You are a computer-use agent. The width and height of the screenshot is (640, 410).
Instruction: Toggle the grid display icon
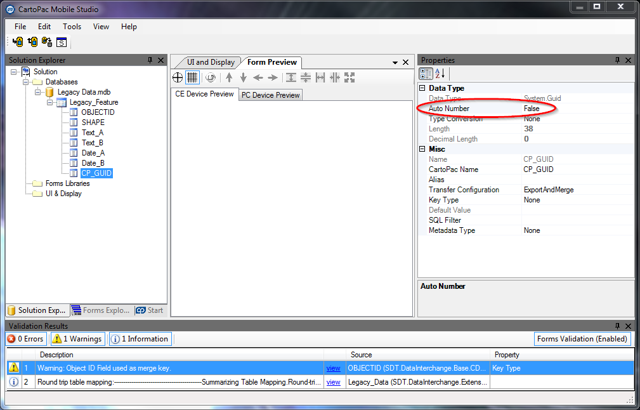click(192, 77)
